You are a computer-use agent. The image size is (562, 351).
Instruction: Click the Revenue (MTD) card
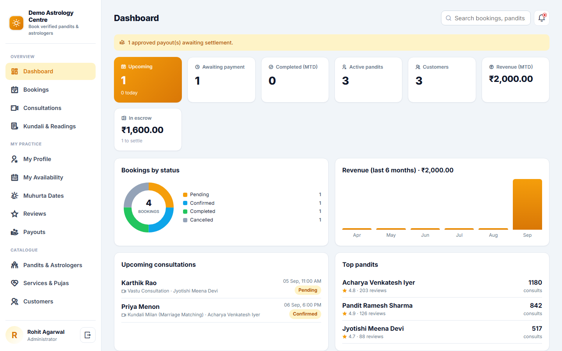click(516, 80)
